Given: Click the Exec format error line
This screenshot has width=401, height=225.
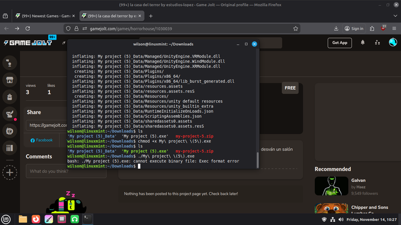Looking at the screenshot, I should (x=153, y=161).
